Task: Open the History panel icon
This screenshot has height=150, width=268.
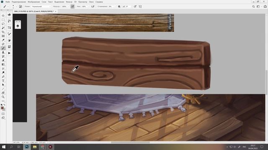Action: 9,21
